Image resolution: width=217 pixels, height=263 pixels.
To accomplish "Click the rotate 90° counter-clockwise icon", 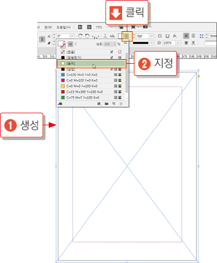I will click(87, 36).
